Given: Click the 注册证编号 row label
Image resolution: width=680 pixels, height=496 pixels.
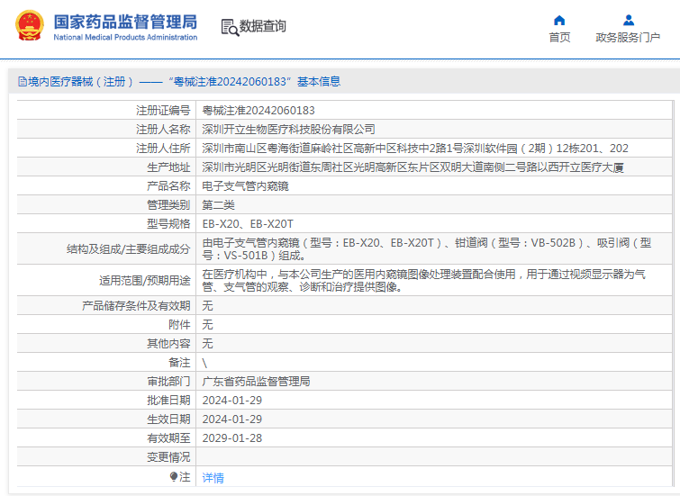Looking at the screenshot, I should pos(163,111).
